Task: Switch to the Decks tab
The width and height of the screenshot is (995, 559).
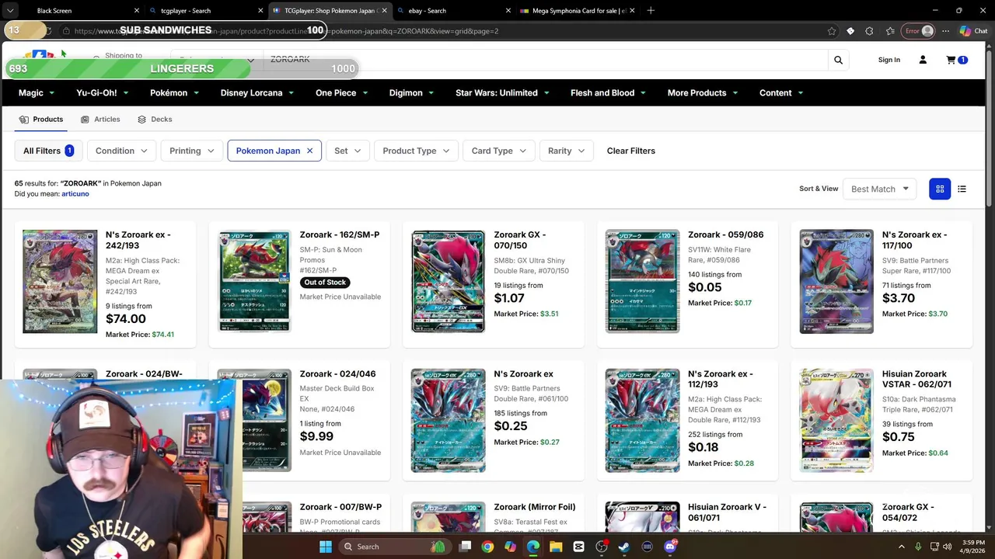Action: tap(155, 120)
